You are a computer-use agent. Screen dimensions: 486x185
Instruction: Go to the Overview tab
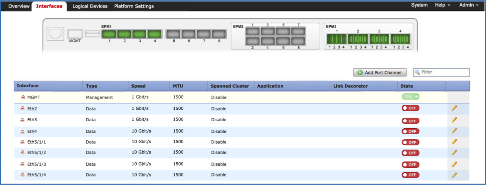[x=19, y=6]
